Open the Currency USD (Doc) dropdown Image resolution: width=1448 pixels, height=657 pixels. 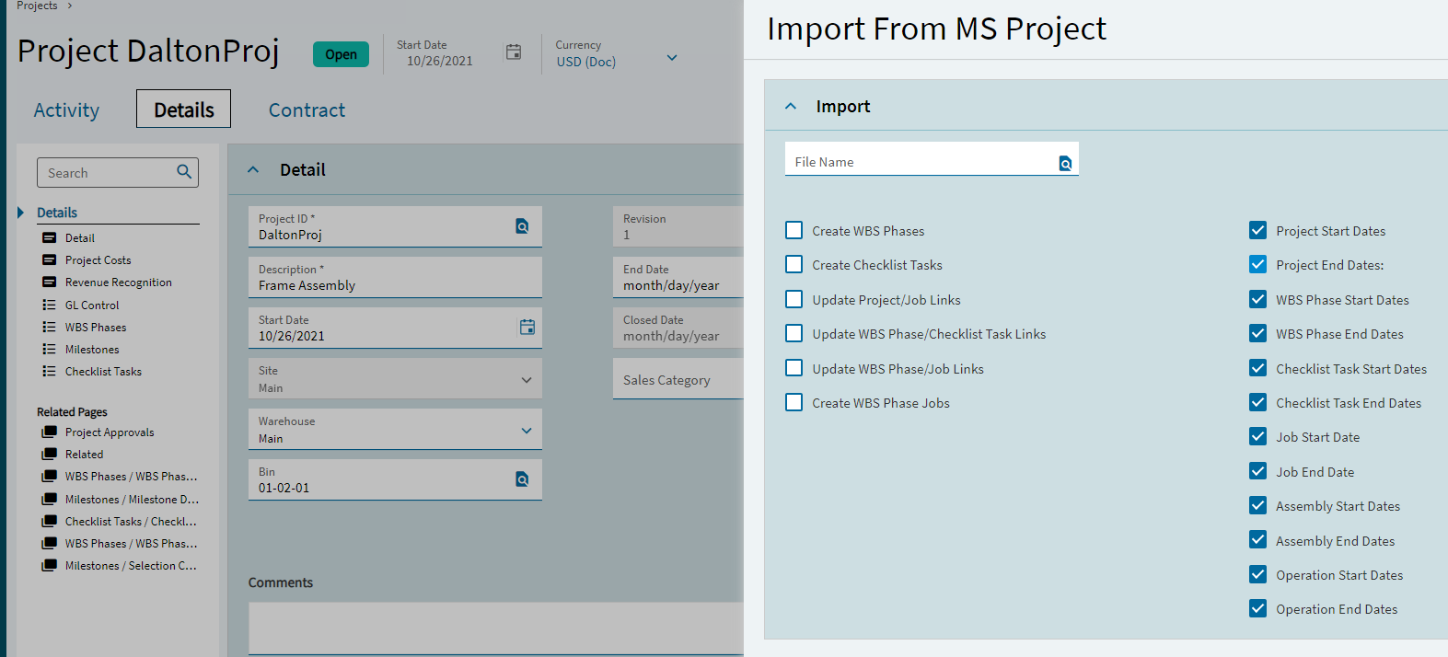[672, 58]
